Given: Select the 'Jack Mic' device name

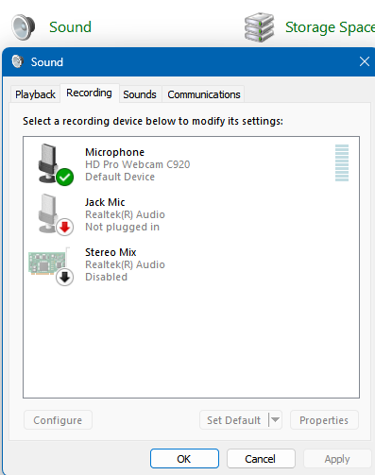Looking at the screenshot, I should coord(105,202).
